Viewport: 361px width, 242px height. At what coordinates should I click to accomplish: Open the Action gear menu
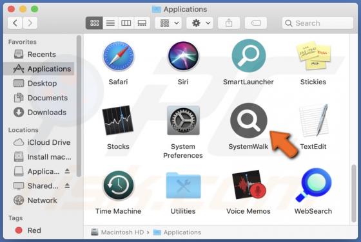coord(200,23)
